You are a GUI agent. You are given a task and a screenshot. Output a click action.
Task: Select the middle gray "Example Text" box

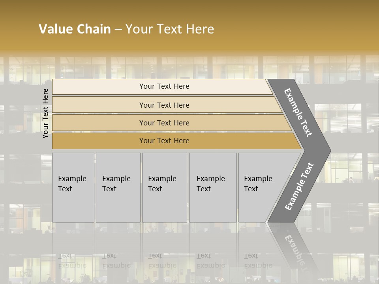click(x=164, y=187)
